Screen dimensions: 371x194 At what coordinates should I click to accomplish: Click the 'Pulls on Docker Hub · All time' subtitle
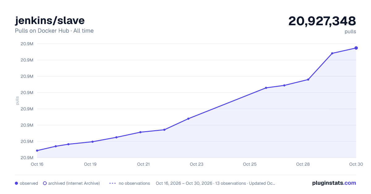54,31
